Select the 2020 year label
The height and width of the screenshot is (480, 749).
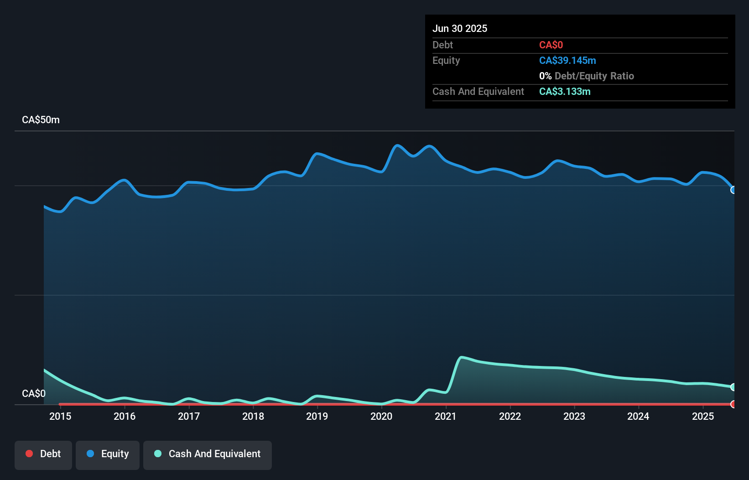[381, 416]
